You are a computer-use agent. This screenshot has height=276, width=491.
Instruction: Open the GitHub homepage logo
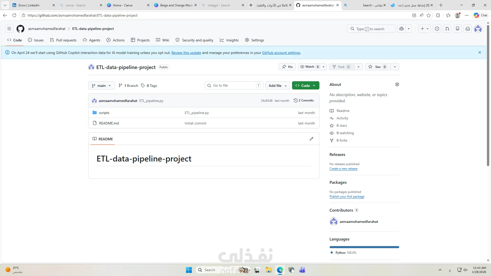point(20,29)
